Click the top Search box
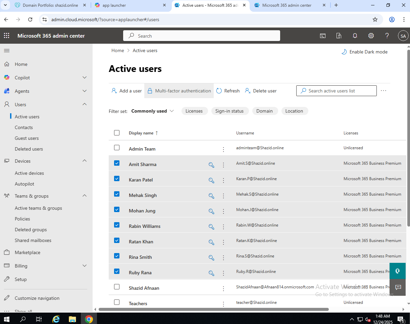Screen dimensions: 410x324 tap(202, 36)
